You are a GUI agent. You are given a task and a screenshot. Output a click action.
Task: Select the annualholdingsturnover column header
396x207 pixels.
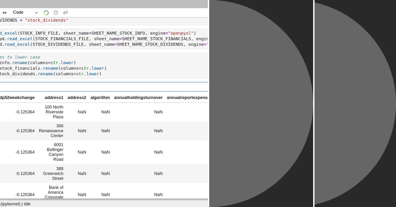point(138,97)
